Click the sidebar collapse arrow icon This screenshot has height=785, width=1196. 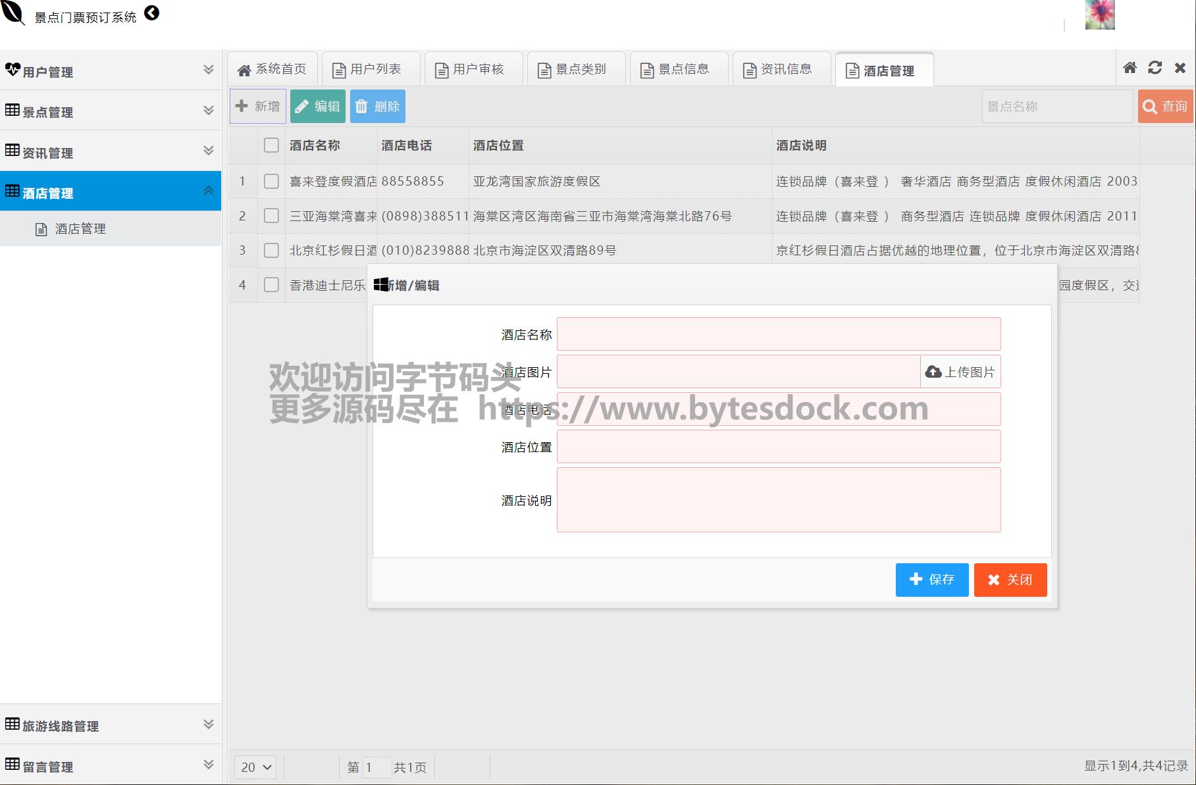[152, 13]
